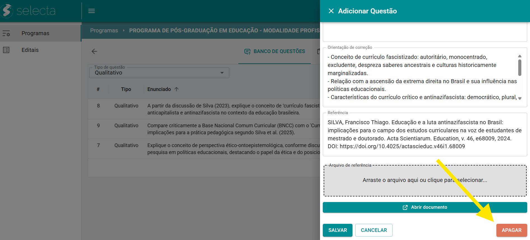The image size is (530, 240).
Task: Open Editais in the sidebar
Action: tap(30, 50)
